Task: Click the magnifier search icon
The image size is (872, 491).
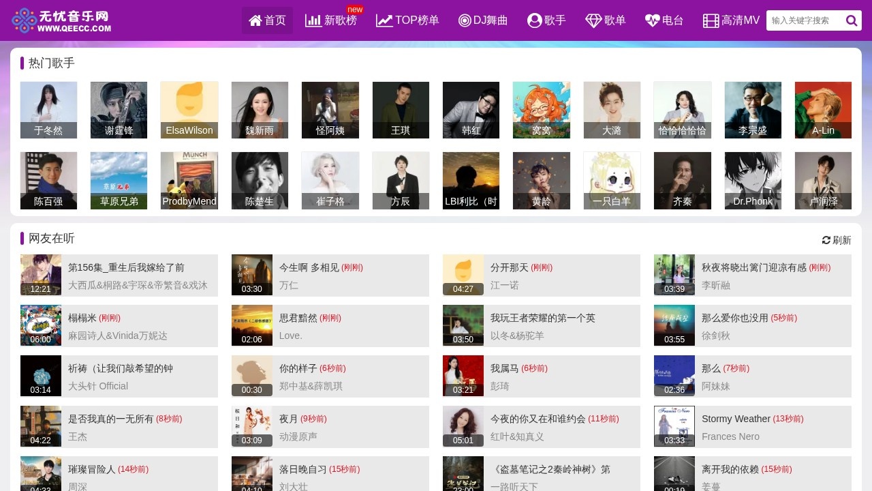Action: point(851,20)
